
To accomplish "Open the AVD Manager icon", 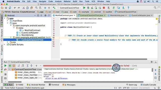I will coord(109,8).
